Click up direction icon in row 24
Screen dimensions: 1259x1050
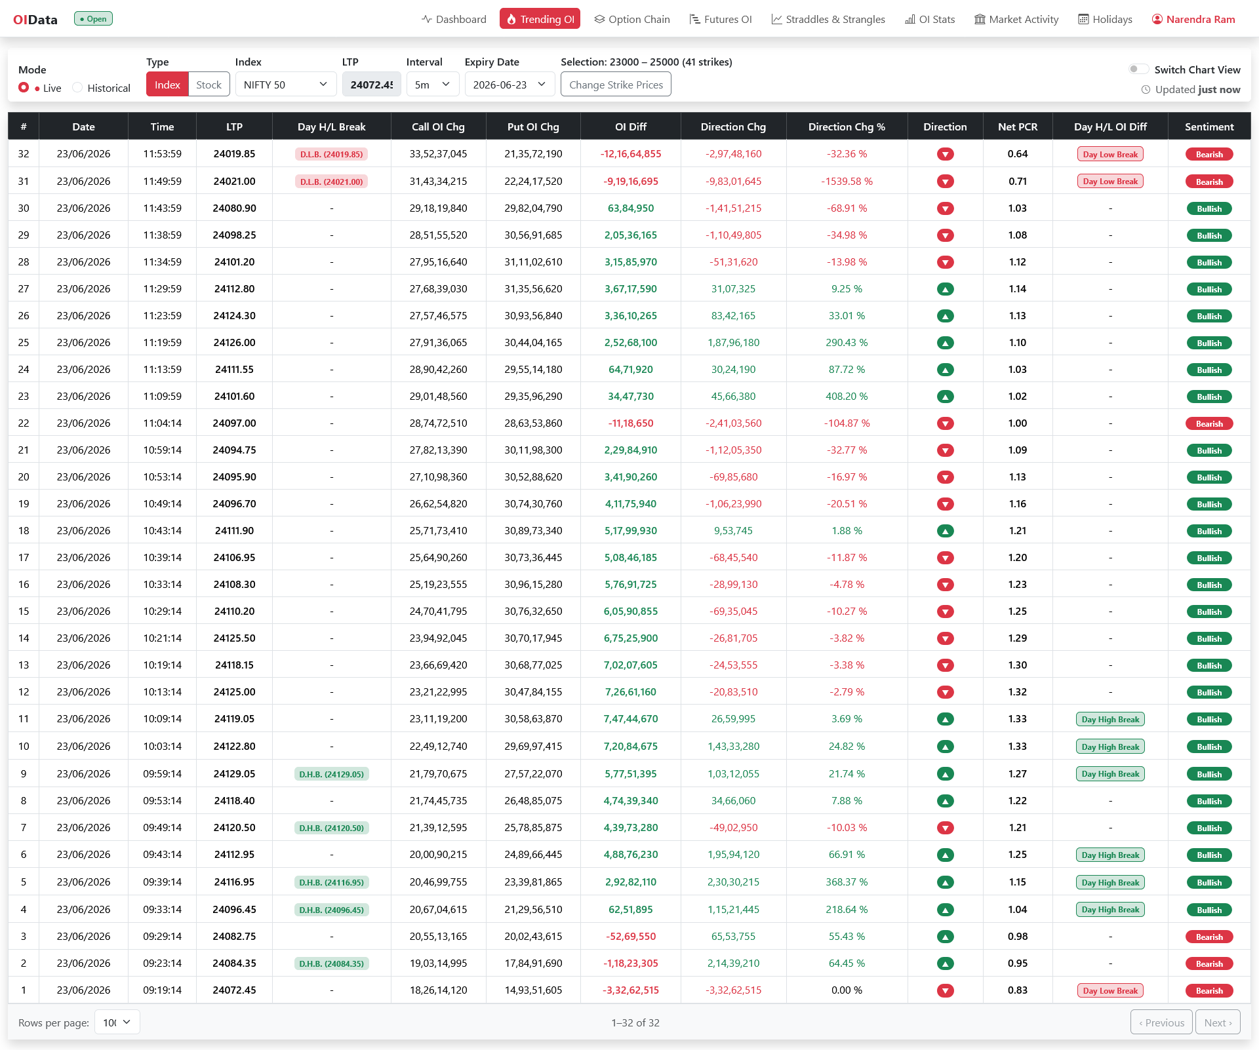(x=945, y=370)
